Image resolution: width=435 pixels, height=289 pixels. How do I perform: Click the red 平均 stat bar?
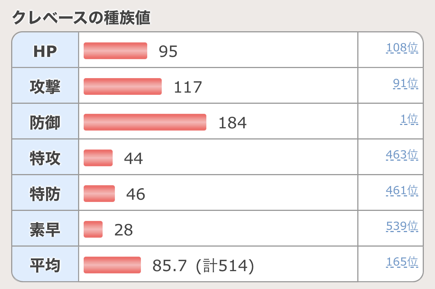(x=112, y=265)
